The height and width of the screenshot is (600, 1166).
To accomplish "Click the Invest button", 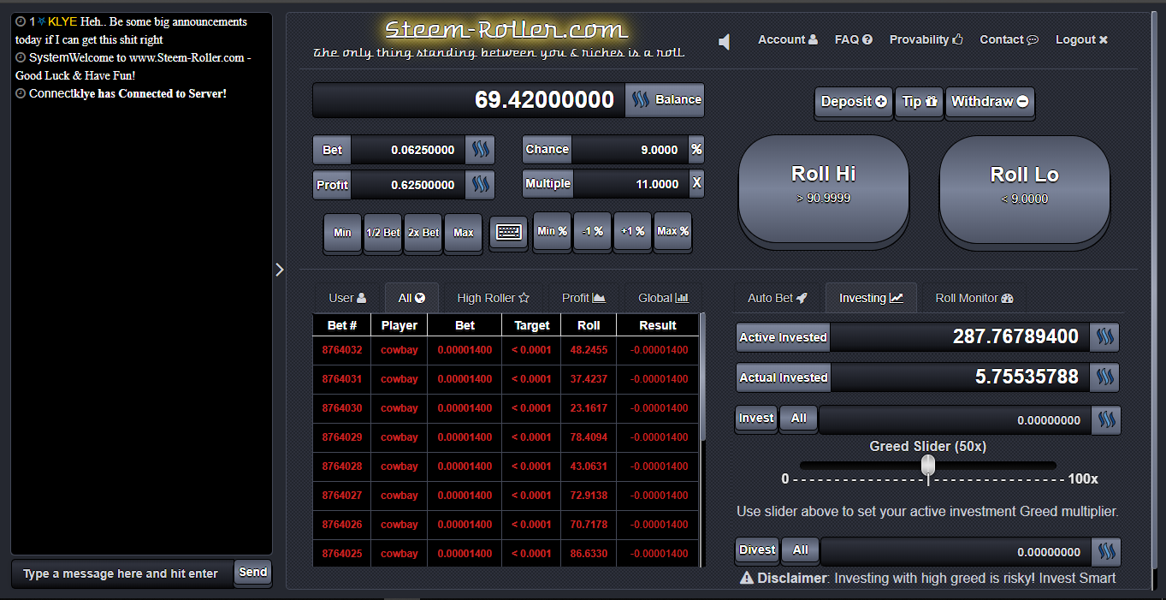I will click(x=756, y=419).
